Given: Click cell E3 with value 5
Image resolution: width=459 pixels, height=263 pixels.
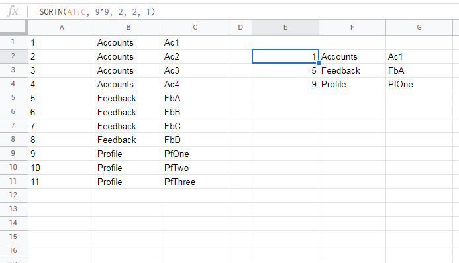Looking at the screenshot, I should pyautogui.click(x=285, y=70).
